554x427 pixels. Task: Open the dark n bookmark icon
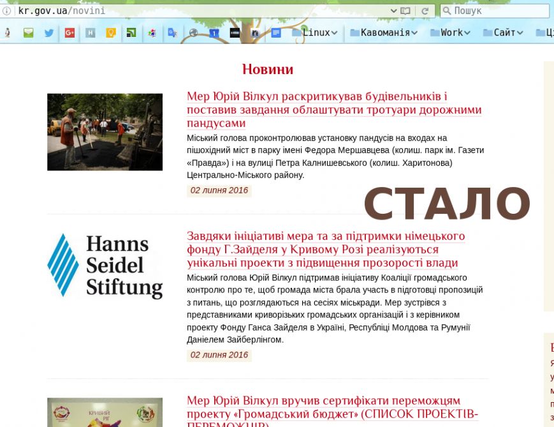click(x=255, y=33)
